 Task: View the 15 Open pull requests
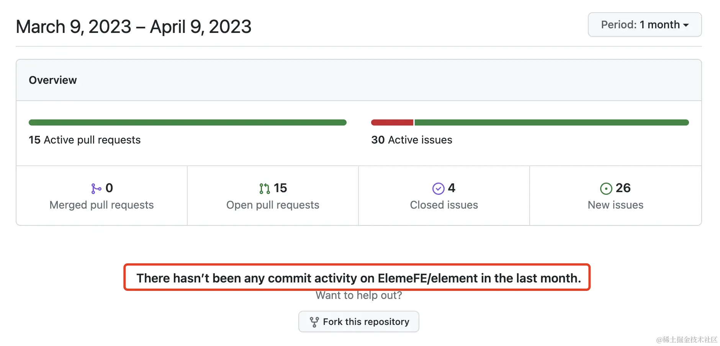[273, 205]
